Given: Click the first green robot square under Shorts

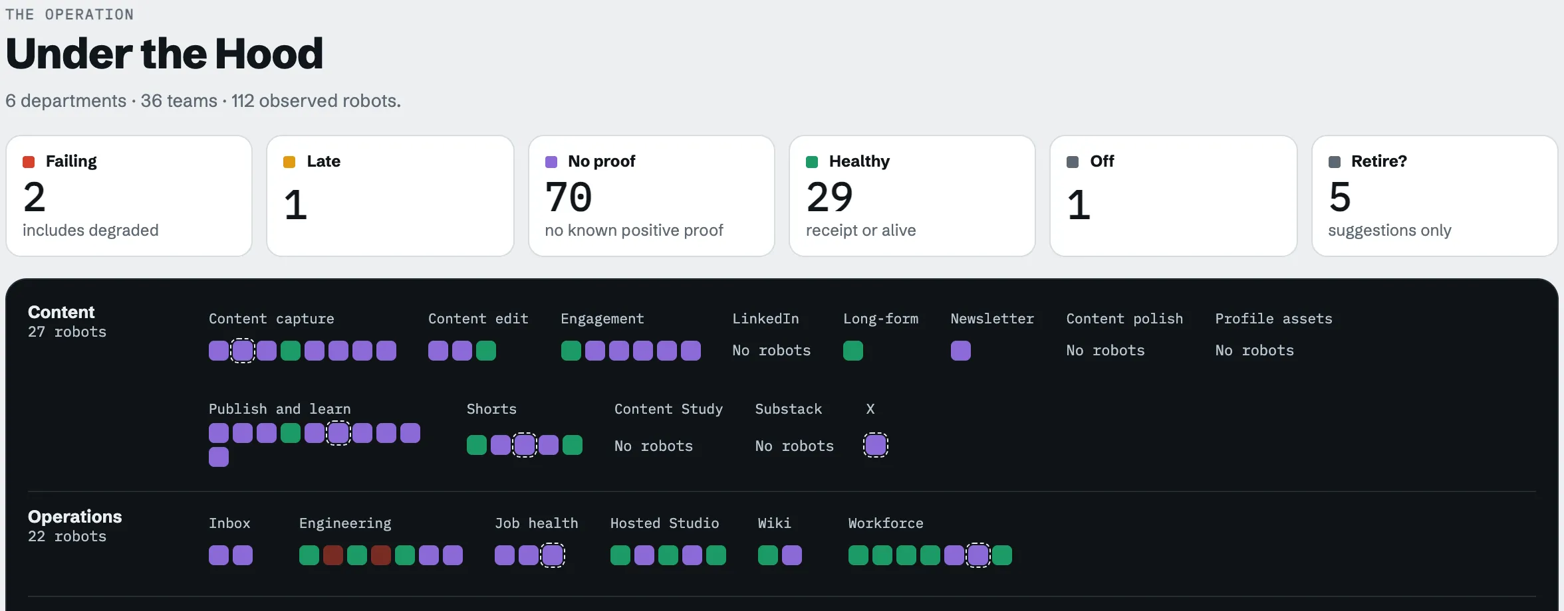Looking at the screenshot, I should (x=477, y=445).
